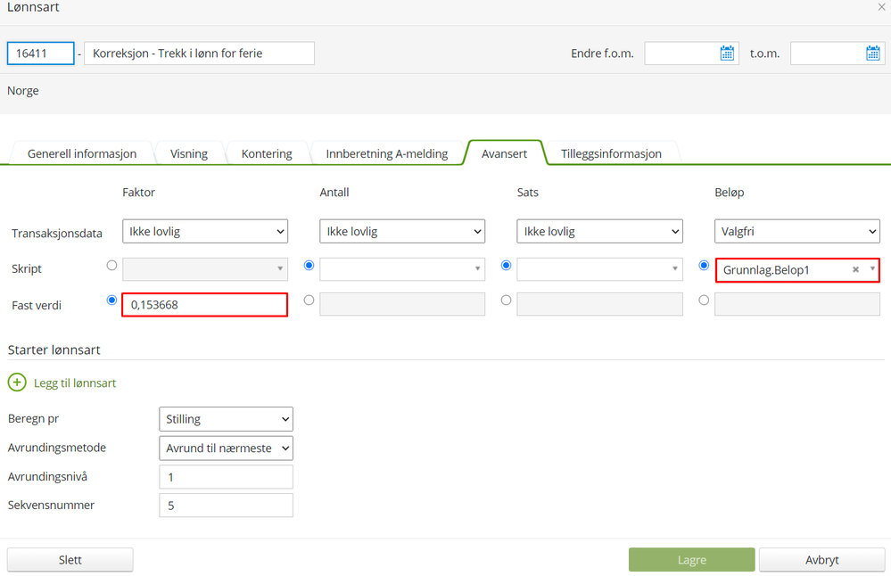Viewport: 891px width, 576px height.
Task: Switch to the Generell informasjon tab
Action: click(x=82, y=153)
